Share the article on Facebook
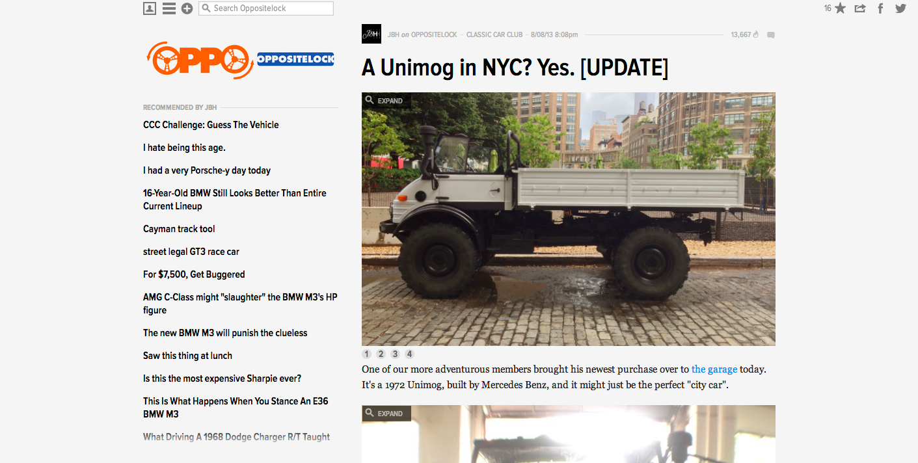The height and width of the screenshot is (463, 918). [x=880, y=8]
